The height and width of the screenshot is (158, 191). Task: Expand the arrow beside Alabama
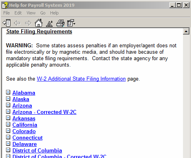[x=8, y=92]
